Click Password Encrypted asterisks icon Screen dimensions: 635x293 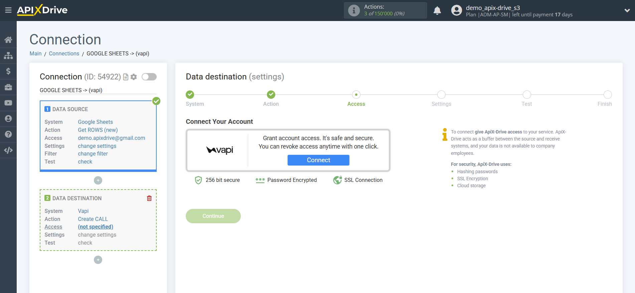260,180
